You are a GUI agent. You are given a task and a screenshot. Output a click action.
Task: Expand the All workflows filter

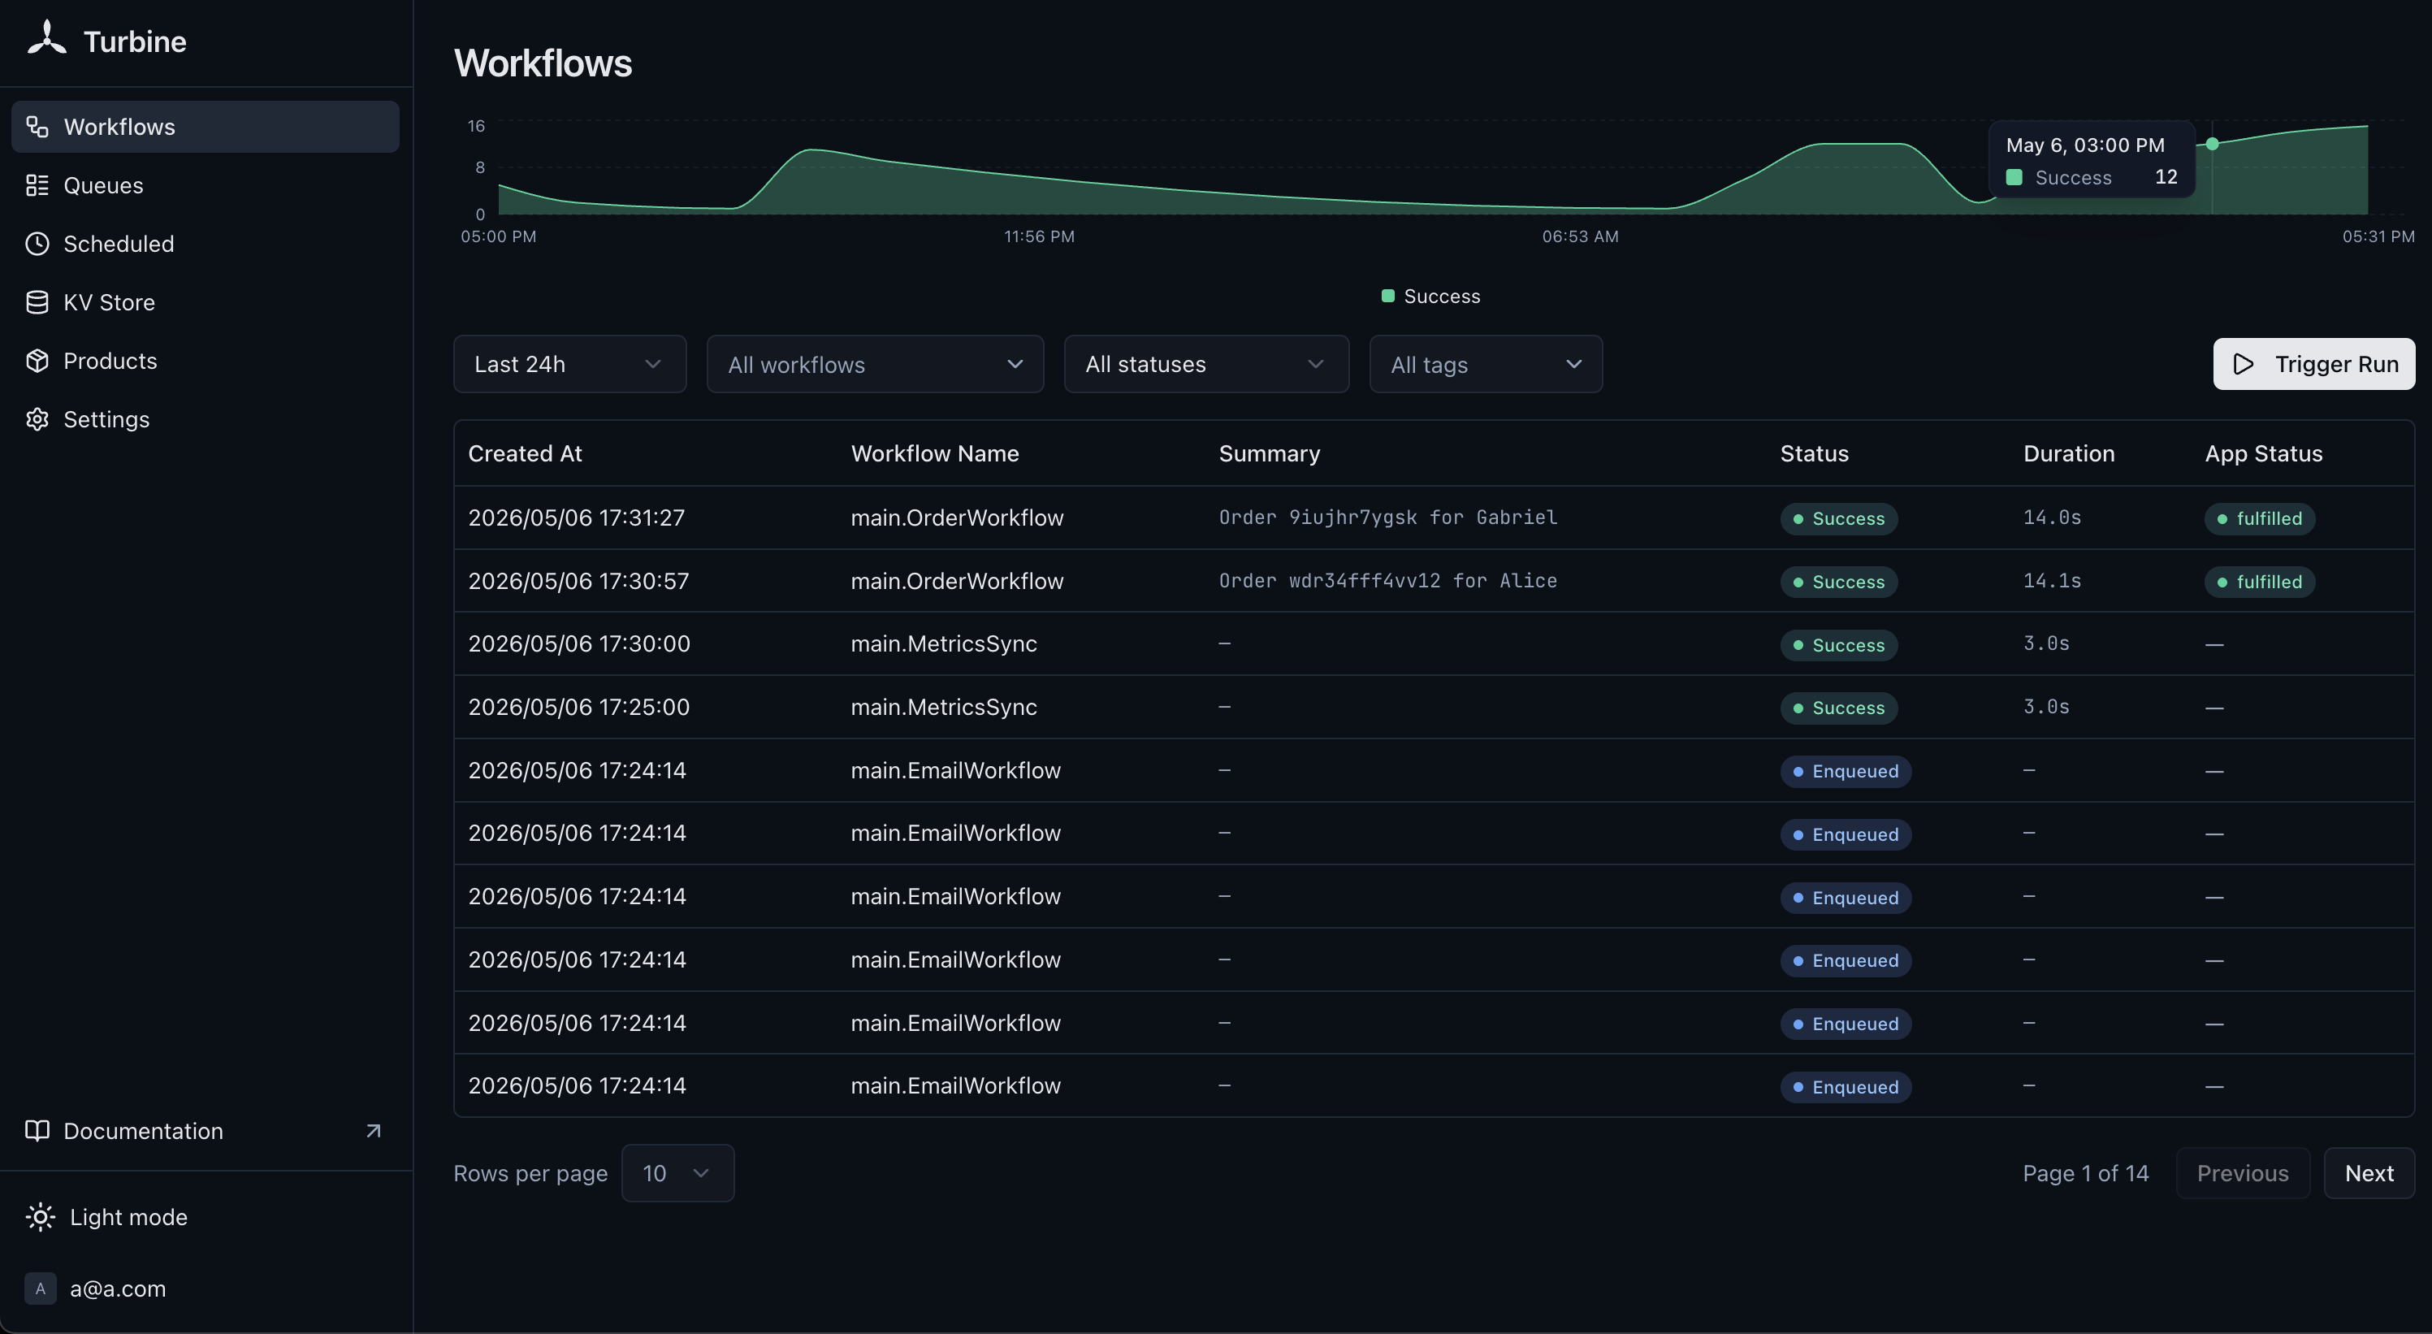point(875,365)
